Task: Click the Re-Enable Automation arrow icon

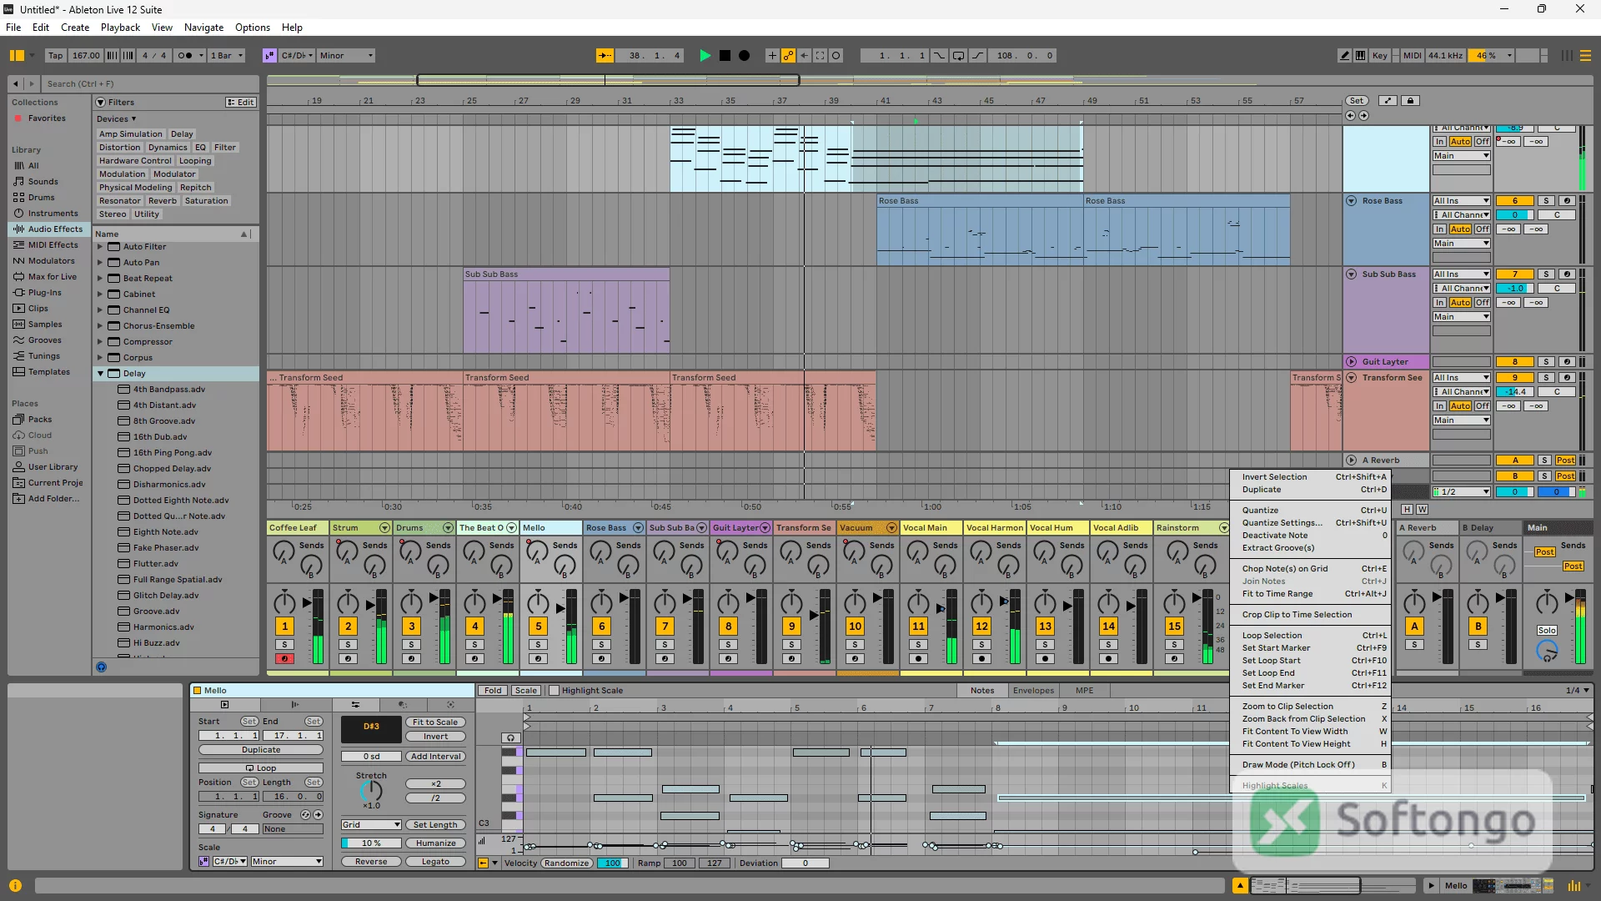Action: (804, 56)
